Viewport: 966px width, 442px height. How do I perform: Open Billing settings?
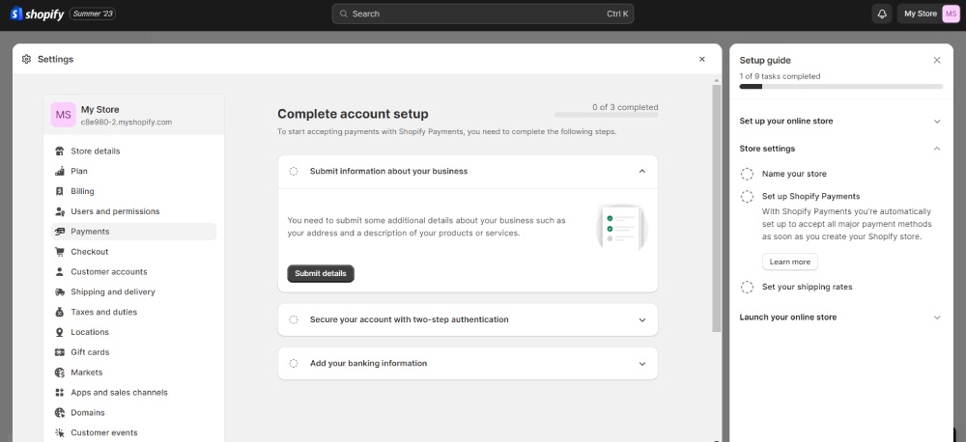133,191
